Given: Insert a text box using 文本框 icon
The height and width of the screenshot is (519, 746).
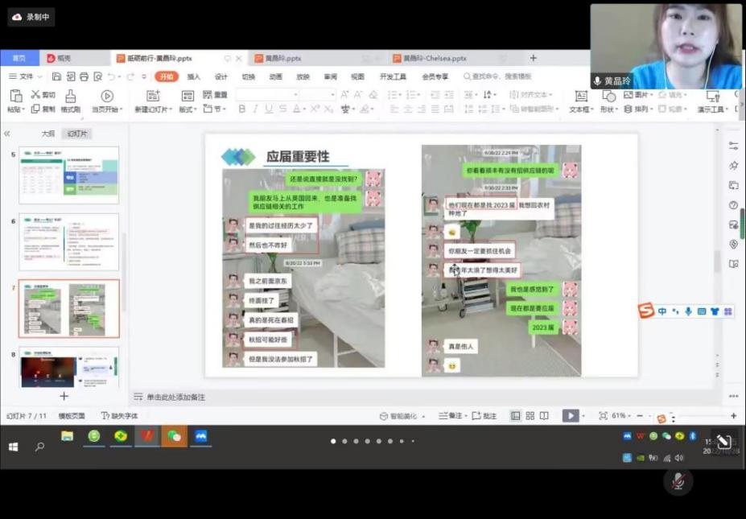Looking at the screenshot, I should pyautogui.click(x=582, y=97).
